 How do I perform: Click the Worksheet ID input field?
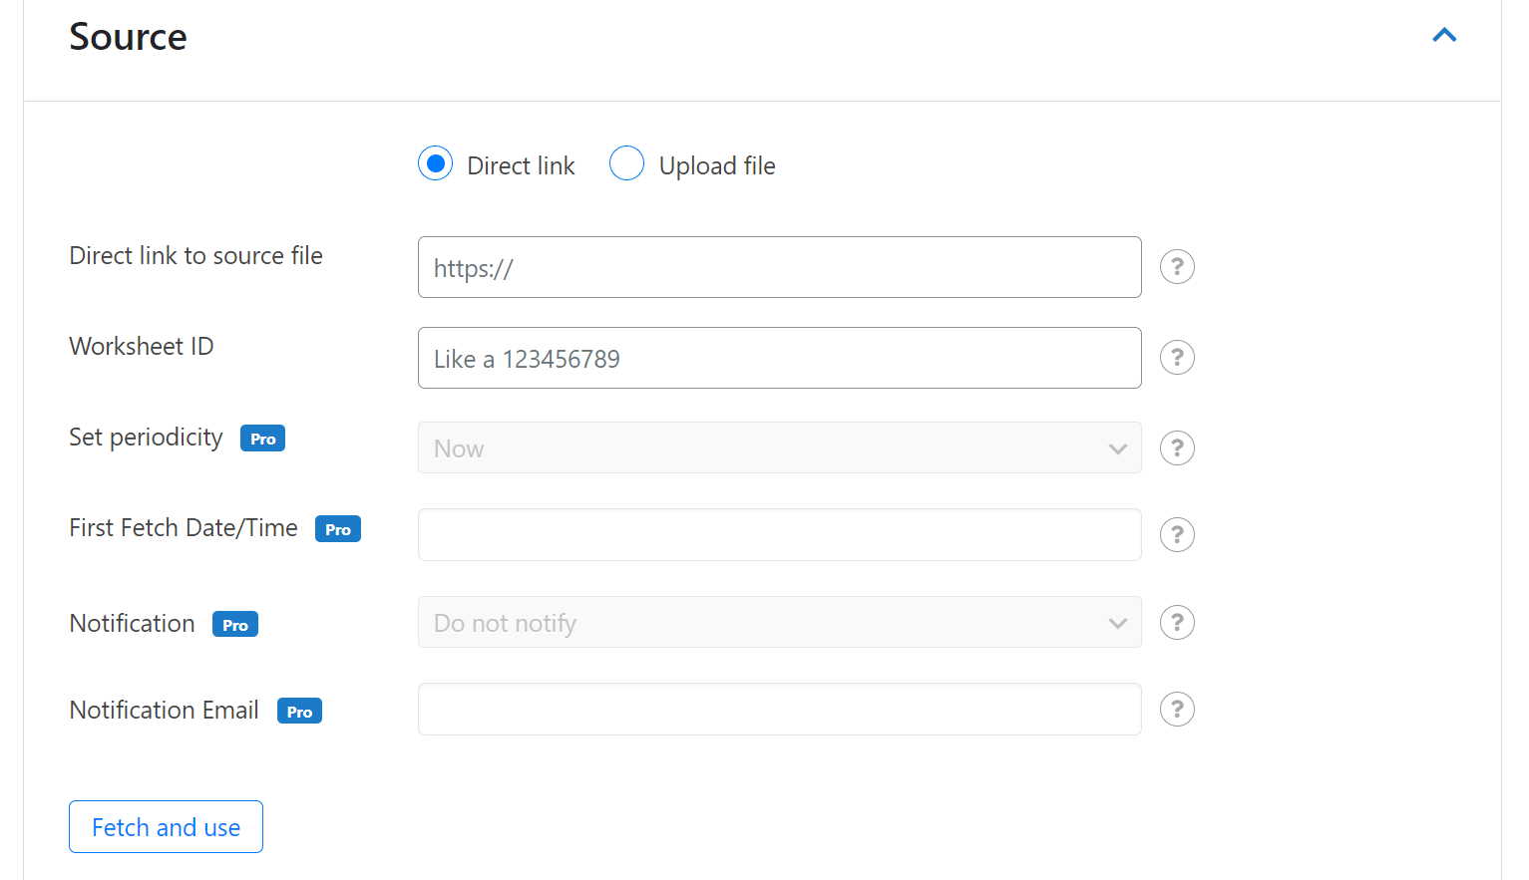click(x=779, y=358)
